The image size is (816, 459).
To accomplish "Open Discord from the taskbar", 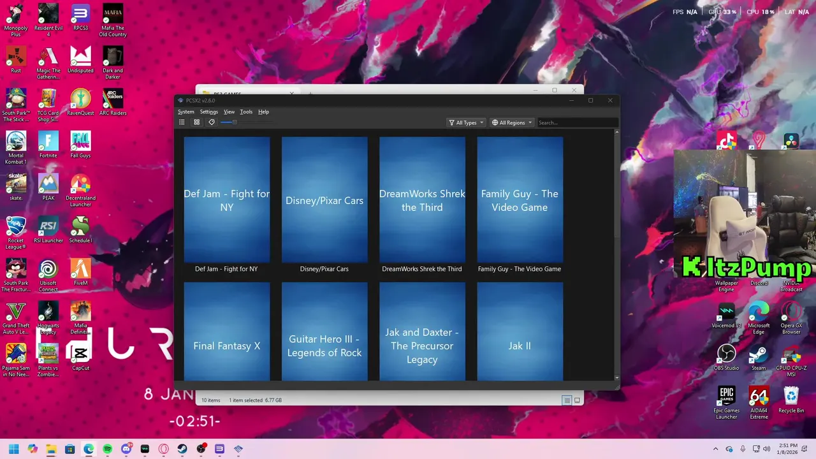I will pyautogui.click(x=126, y=449).
